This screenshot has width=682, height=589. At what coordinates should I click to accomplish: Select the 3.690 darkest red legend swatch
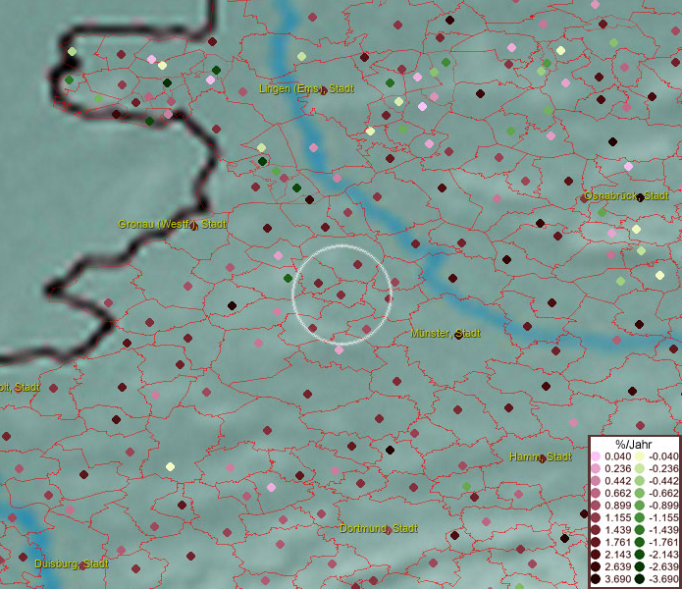[596, 579]
